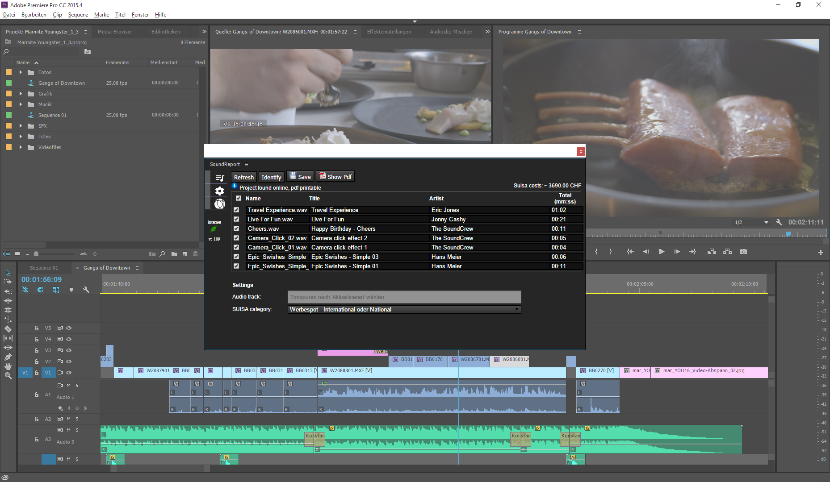
Task: Click Save button in SoundReport
Action: (x=300, y=177)
